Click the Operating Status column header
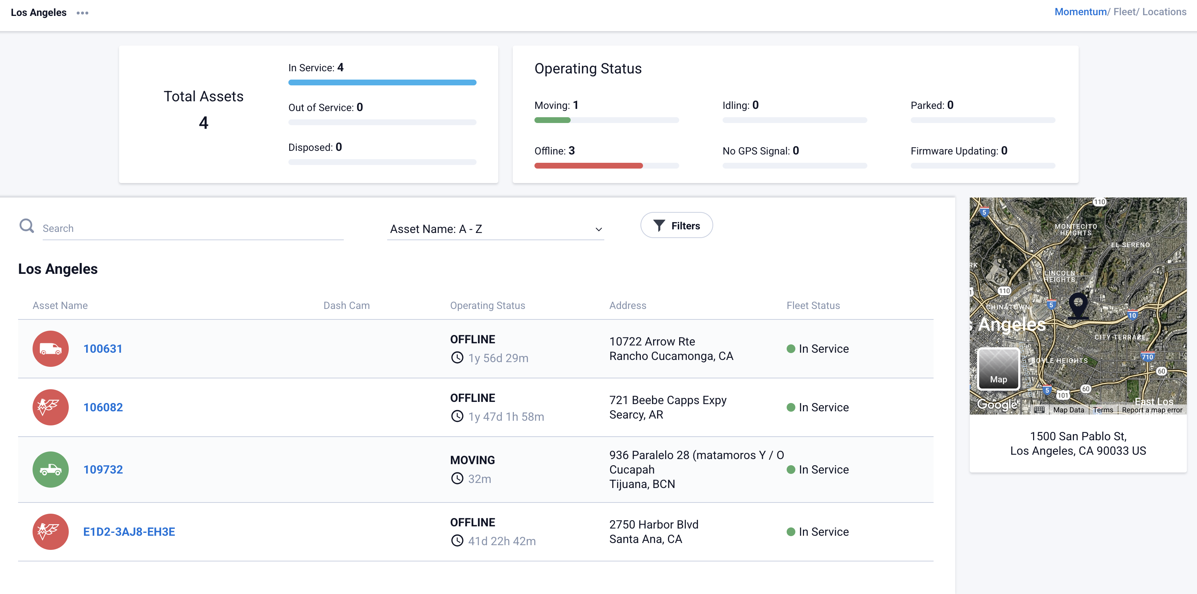This screenshot has width=1197, height=594. point(487,306)
